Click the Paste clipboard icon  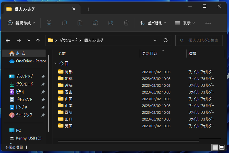point(80,23)
